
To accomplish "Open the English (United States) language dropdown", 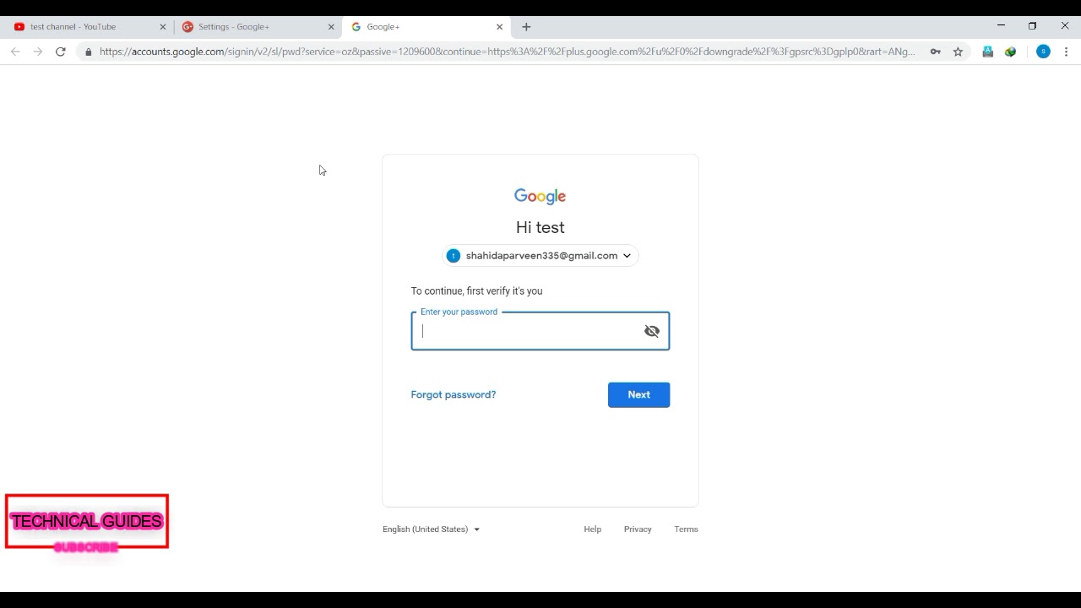I will coord(431,529).
